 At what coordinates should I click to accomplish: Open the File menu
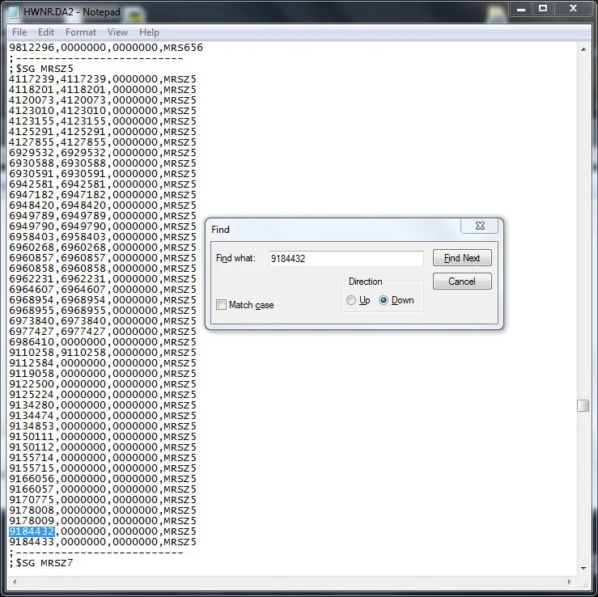click(x=19, y=32)
